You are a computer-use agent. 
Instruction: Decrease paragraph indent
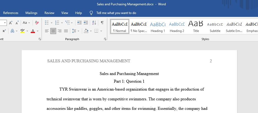click(79, 23)
